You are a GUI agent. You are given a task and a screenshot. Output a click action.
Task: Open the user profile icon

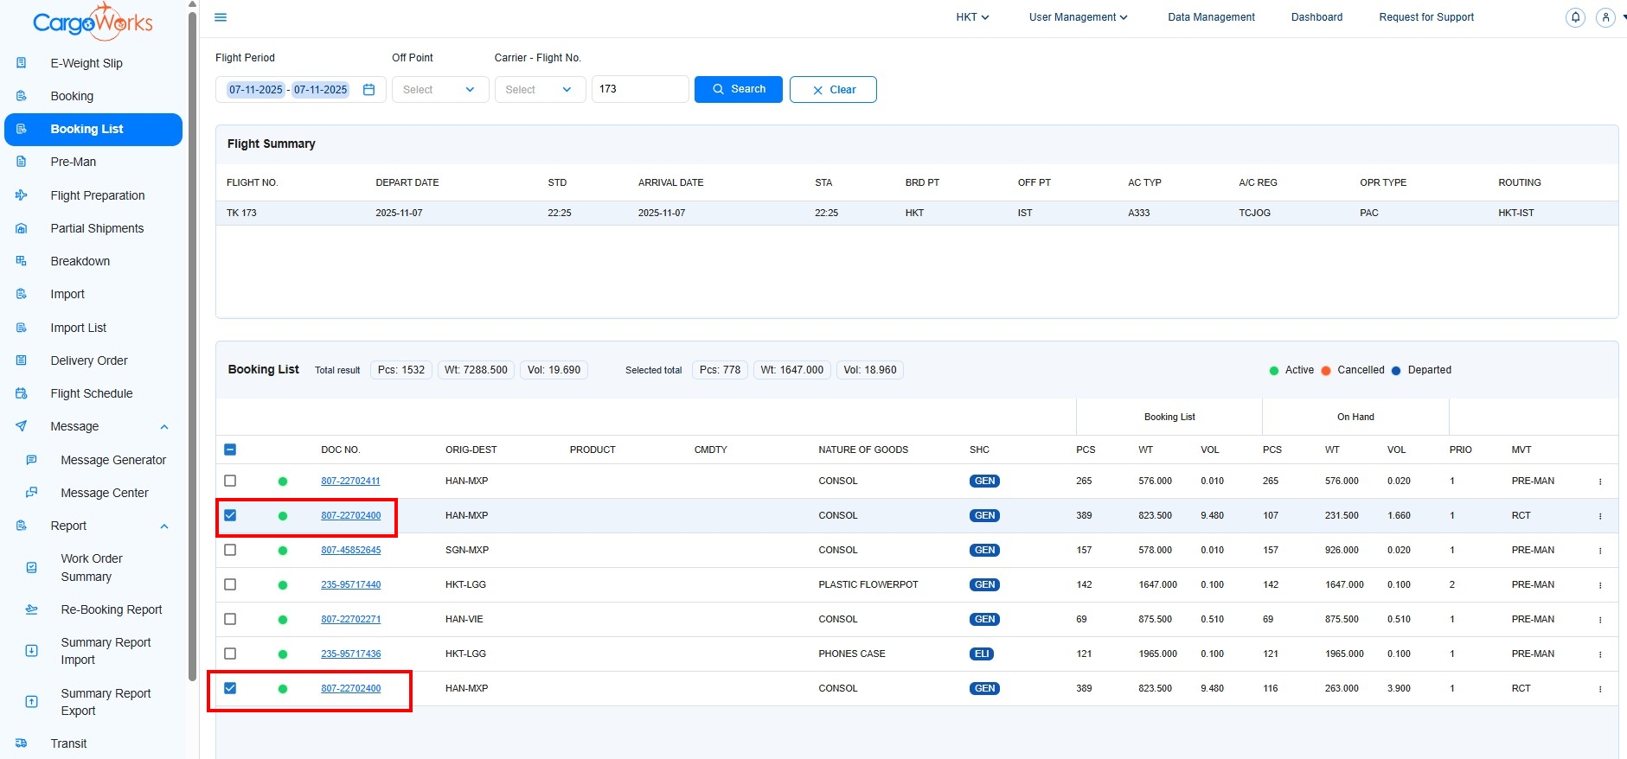[1605, 17]
